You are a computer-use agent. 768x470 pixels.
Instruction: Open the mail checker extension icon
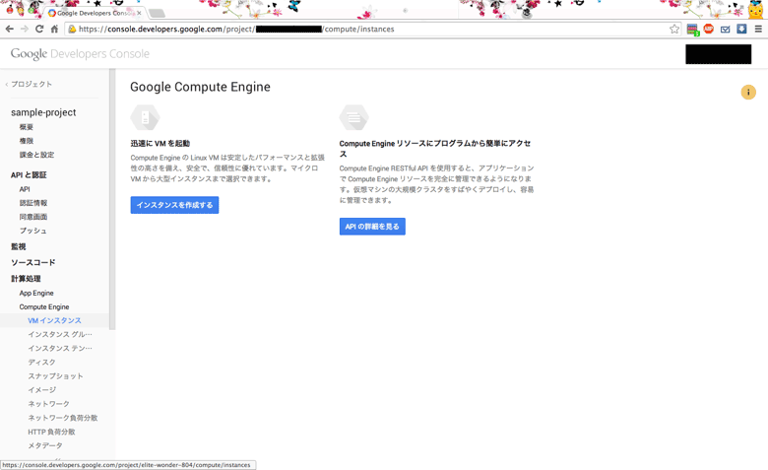point(726,30)
